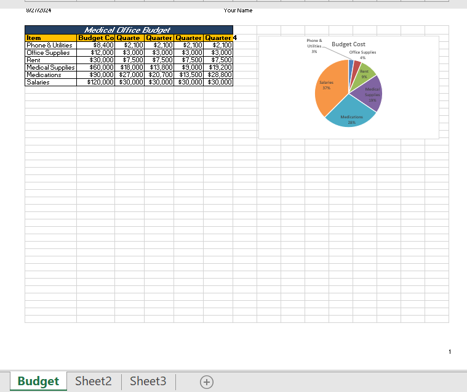The height and width of the screenshot is (392, 467).
Task: Click the page number 1 footer
Action: tap(450, 352)
